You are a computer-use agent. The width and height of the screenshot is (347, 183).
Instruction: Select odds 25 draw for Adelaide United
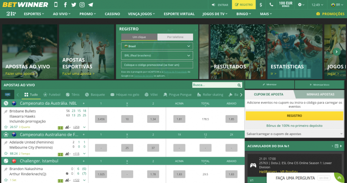[127, 148]
